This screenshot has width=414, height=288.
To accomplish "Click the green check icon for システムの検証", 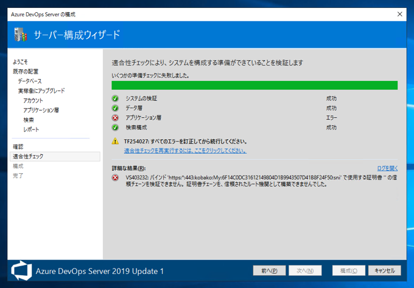I will tap(115, 98).
